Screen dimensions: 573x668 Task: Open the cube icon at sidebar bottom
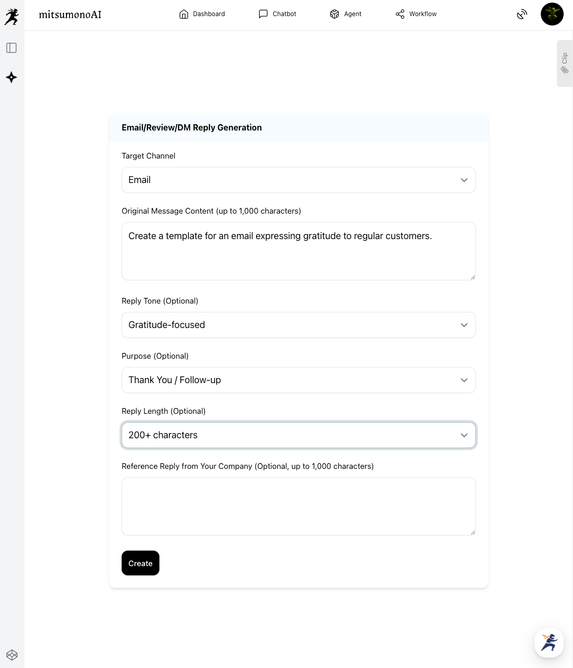coord(12,655)
